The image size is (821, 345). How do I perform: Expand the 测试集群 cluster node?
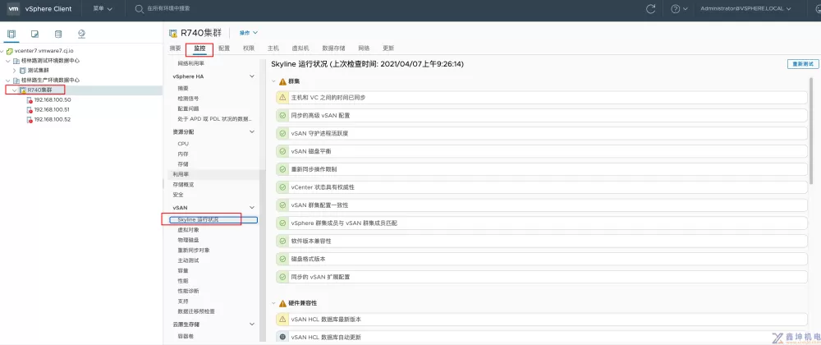[15, 70]
